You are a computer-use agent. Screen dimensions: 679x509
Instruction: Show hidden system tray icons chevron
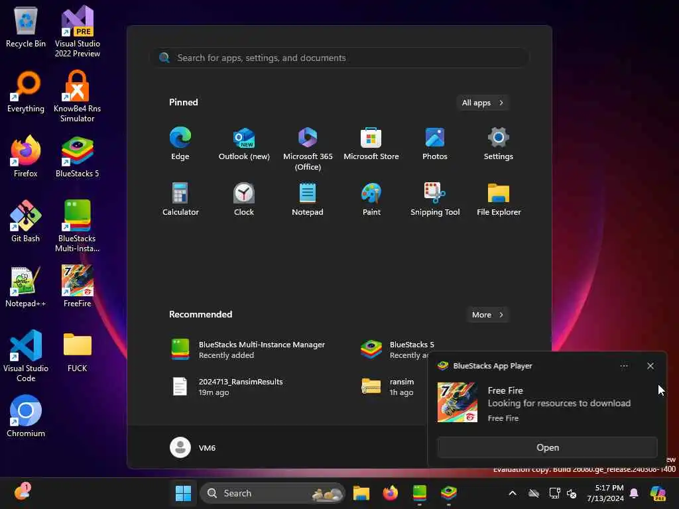pyautogui.click(x=513, y=493)
